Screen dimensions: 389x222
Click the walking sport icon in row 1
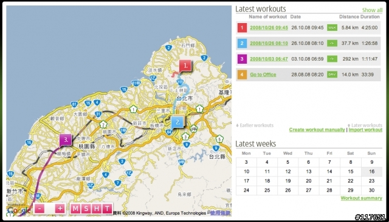click(332, 28)
